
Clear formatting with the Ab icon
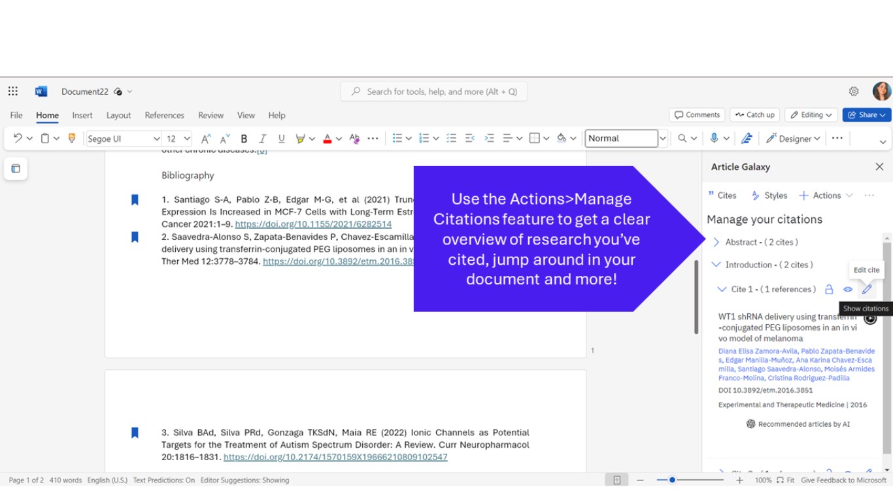pyautogui.click(x=354, y=139)
